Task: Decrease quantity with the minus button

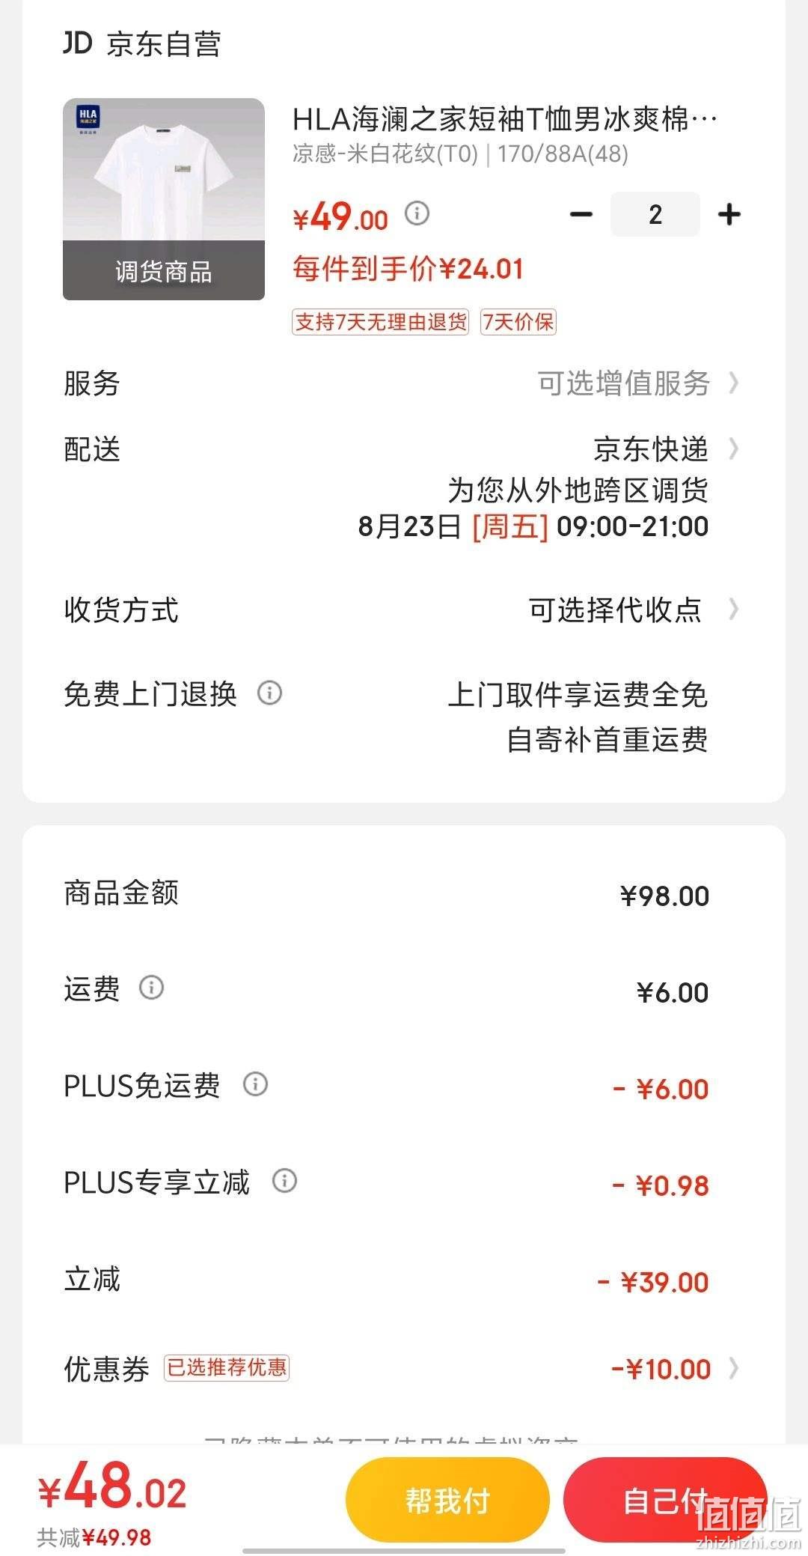Action: [x=581, y=215]
